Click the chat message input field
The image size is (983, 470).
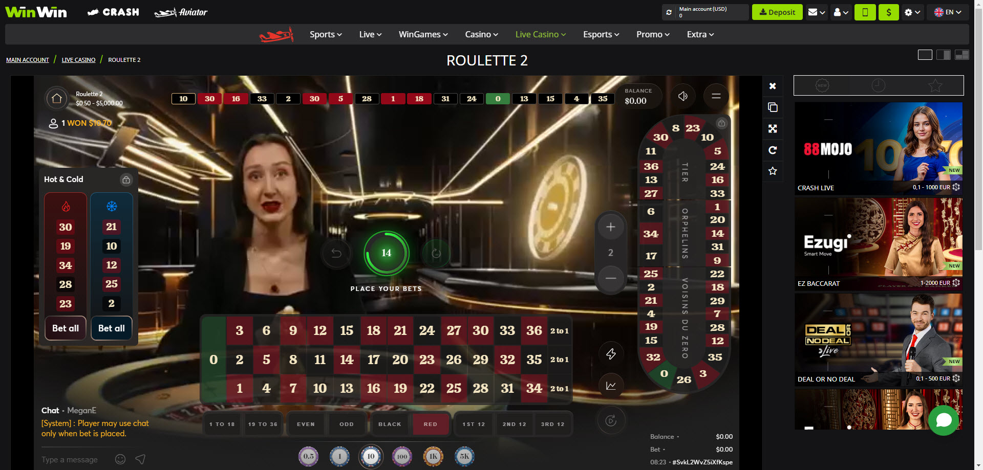coord(74,459)
